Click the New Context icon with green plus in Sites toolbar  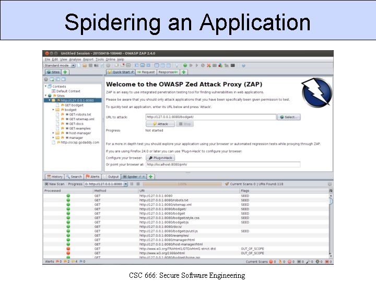pyautogui.click(x=52, y=79)
